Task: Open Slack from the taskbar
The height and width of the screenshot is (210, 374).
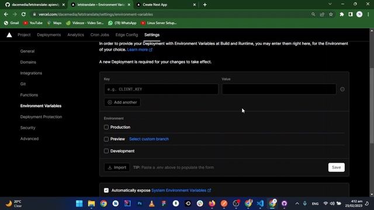Action: click(x=200, y=204)
